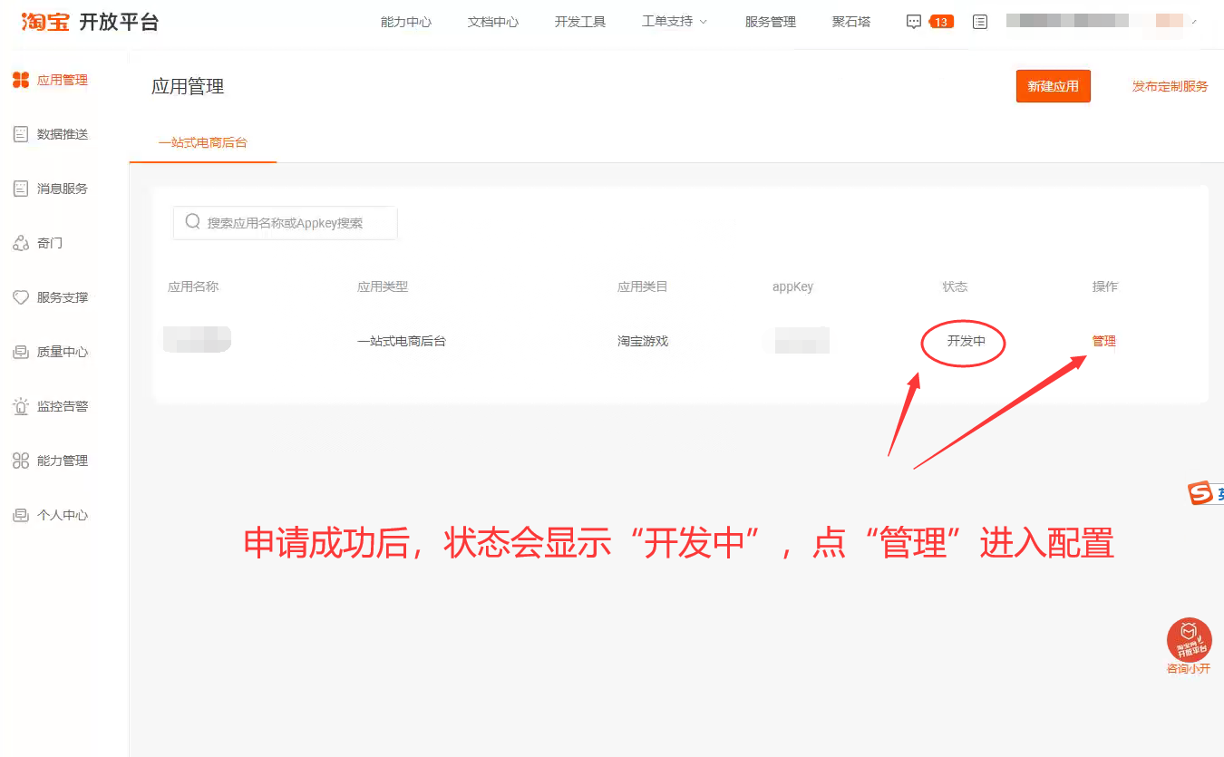Open 能力中心 in top navigation
The height and width of the screenshot is (757, 1224).
[x=406, y=22]
